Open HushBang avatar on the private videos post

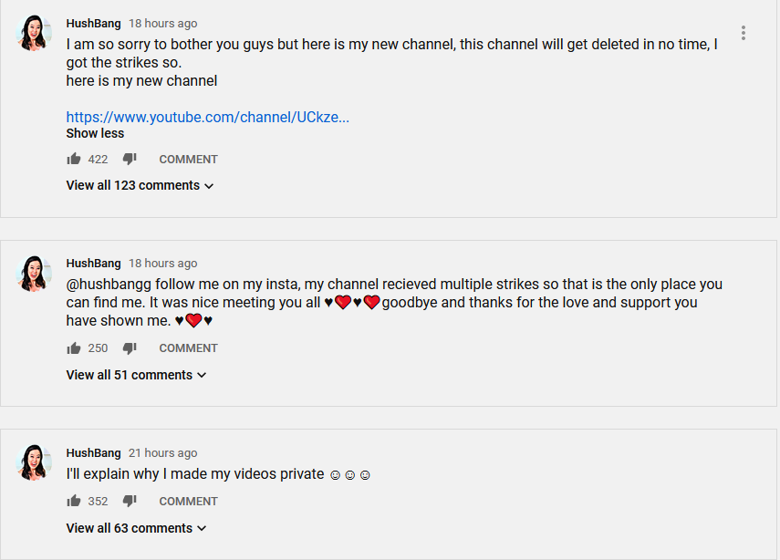point(34,462)
